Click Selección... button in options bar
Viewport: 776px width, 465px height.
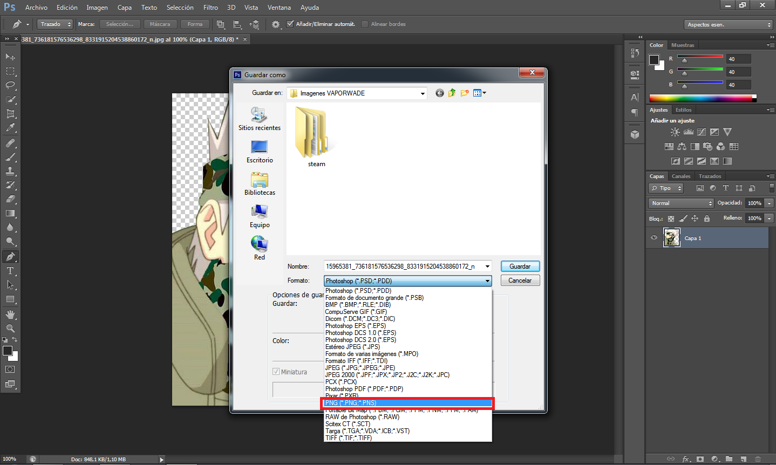[120, 24]
